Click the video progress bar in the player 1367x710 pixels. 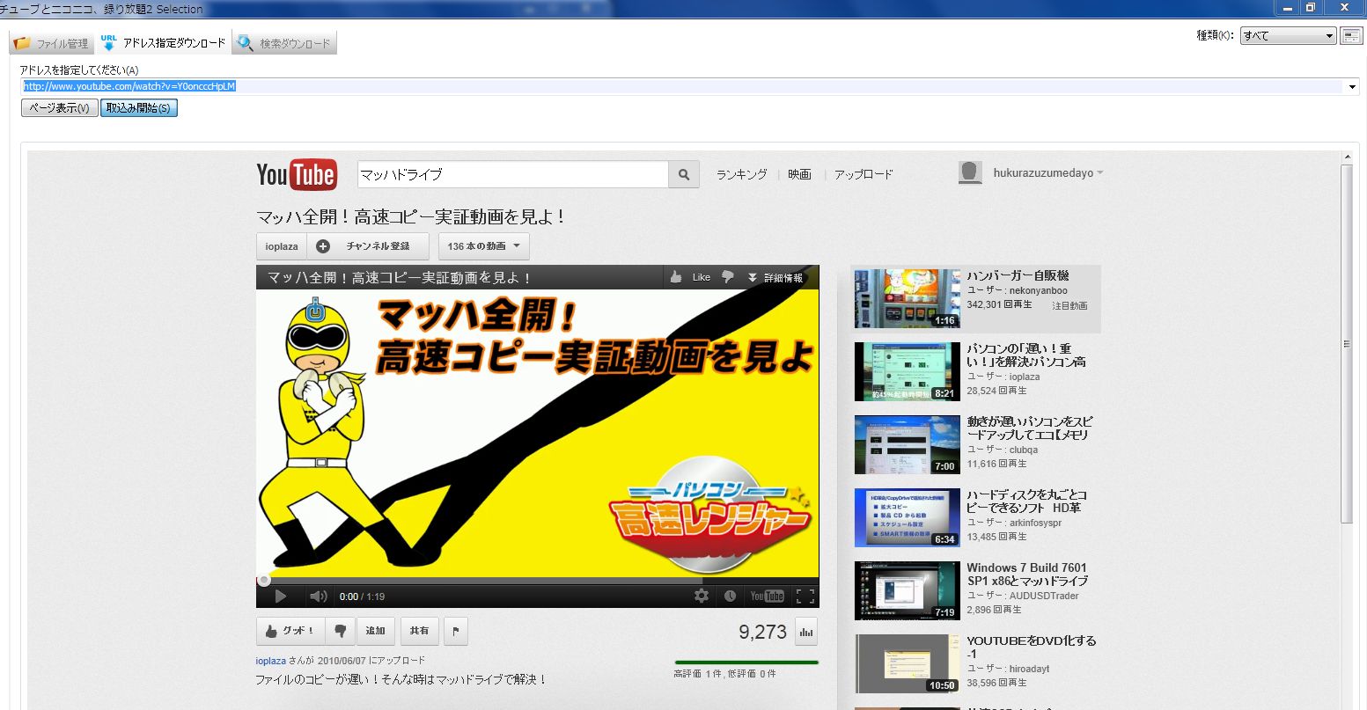tap(538, 581)
